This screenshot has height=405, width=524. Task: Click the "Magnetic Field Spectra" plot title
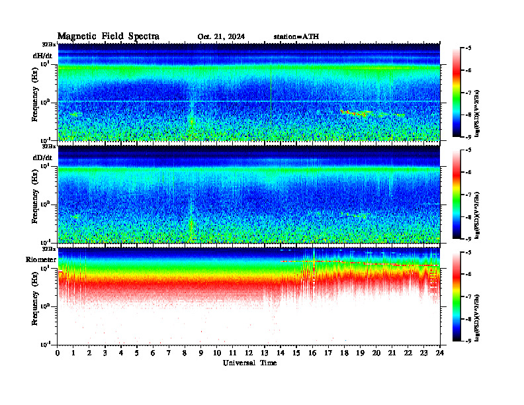pos(109,36)
